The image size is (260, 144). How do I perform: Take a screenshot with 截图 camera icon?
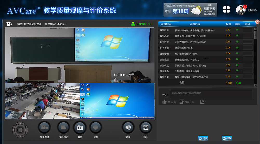coord(80,128)
